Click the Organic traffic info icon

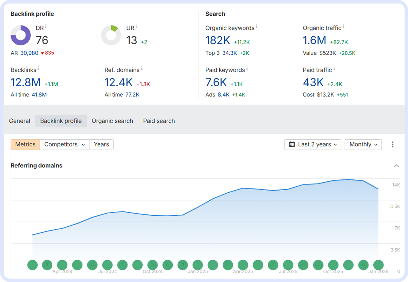coord(344,27)
